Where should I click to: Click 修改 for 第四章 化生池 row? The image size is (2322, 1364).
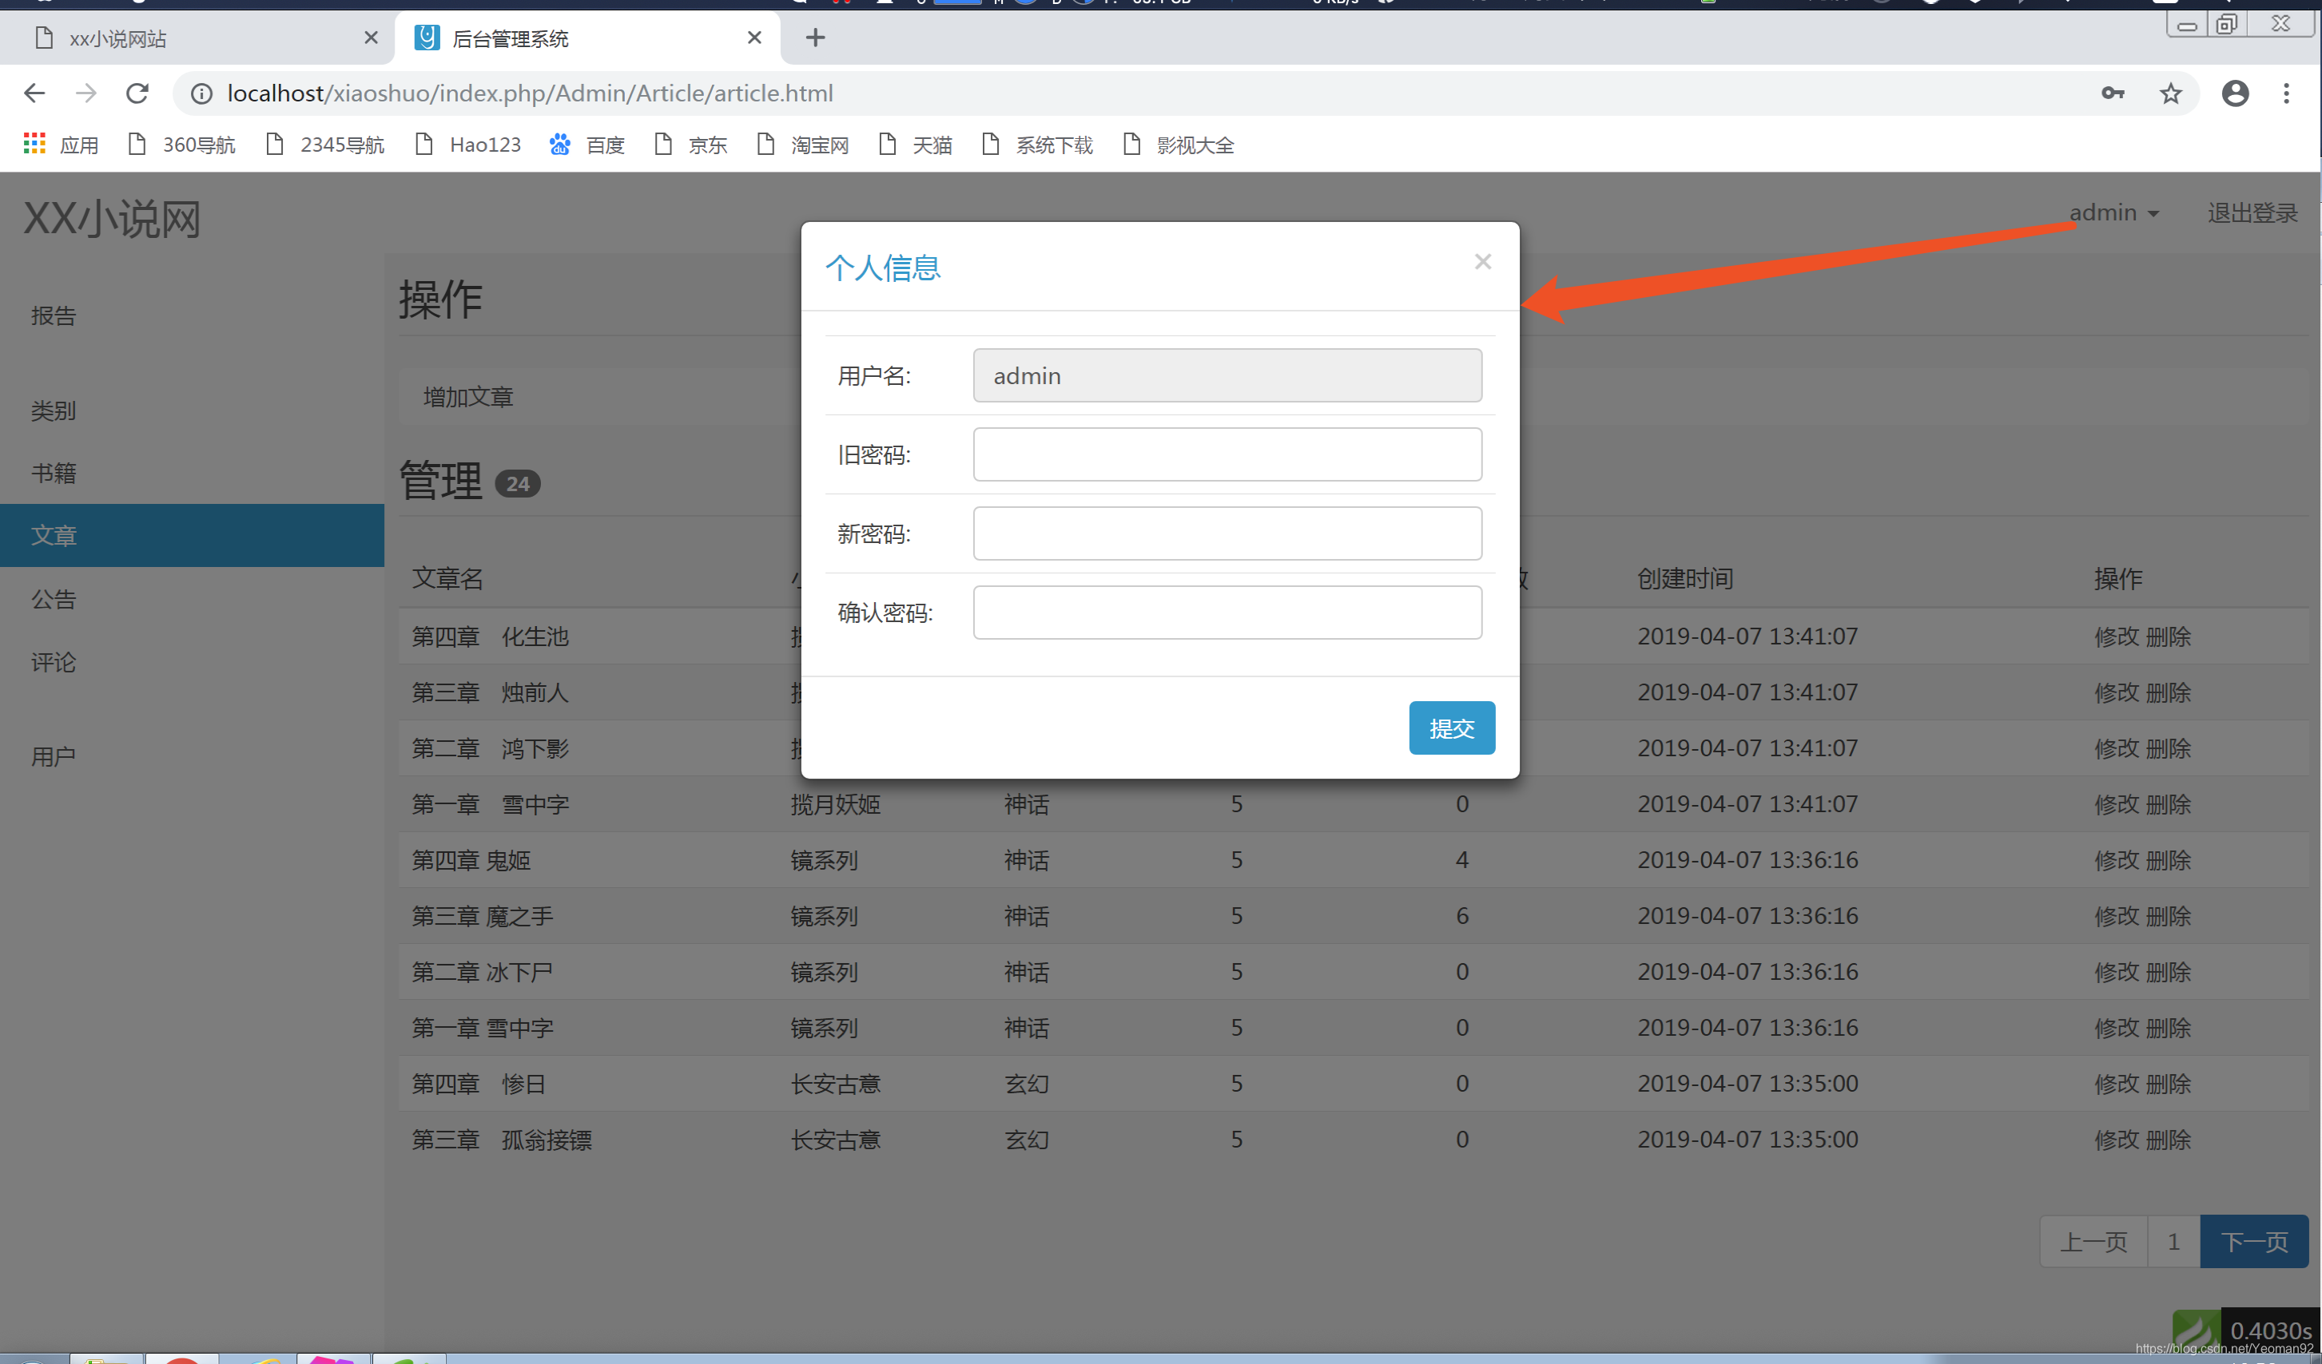(x=2117, y=636)
